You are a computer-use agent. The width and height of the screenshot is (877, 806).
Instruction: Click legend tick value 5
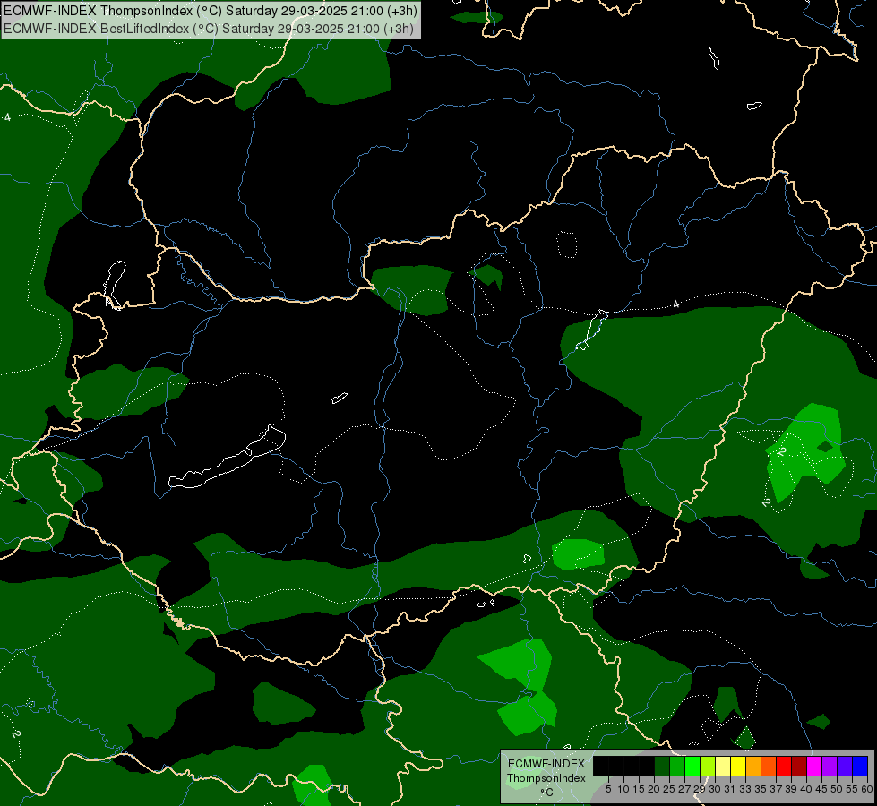coord(608,789)
